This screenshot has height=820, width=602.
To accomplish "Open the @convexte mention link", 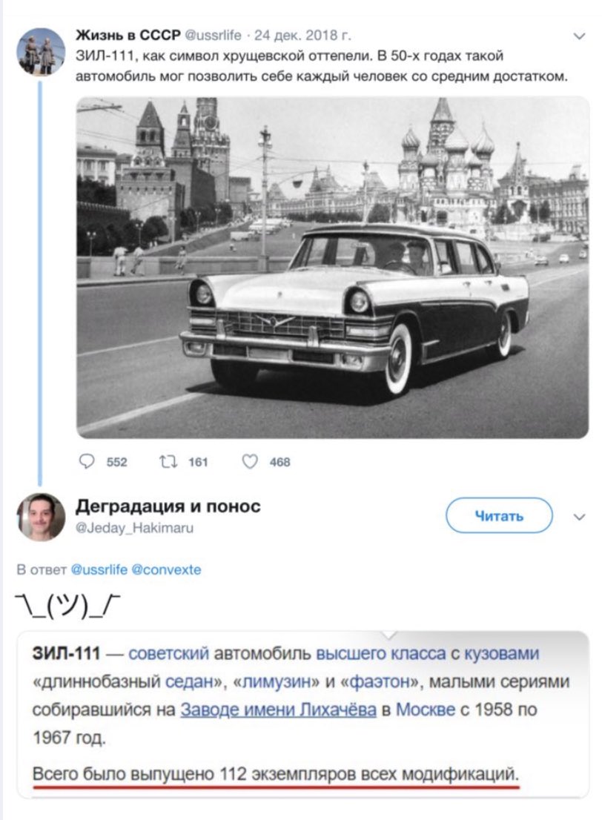I will pos(166,570).
